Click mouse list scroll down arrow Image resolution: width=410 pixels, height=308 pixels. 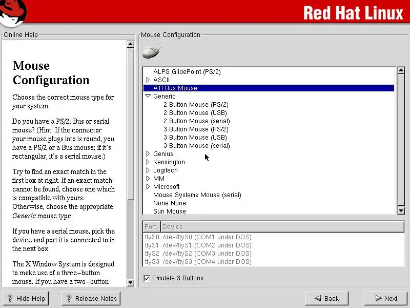click(401, 210)
